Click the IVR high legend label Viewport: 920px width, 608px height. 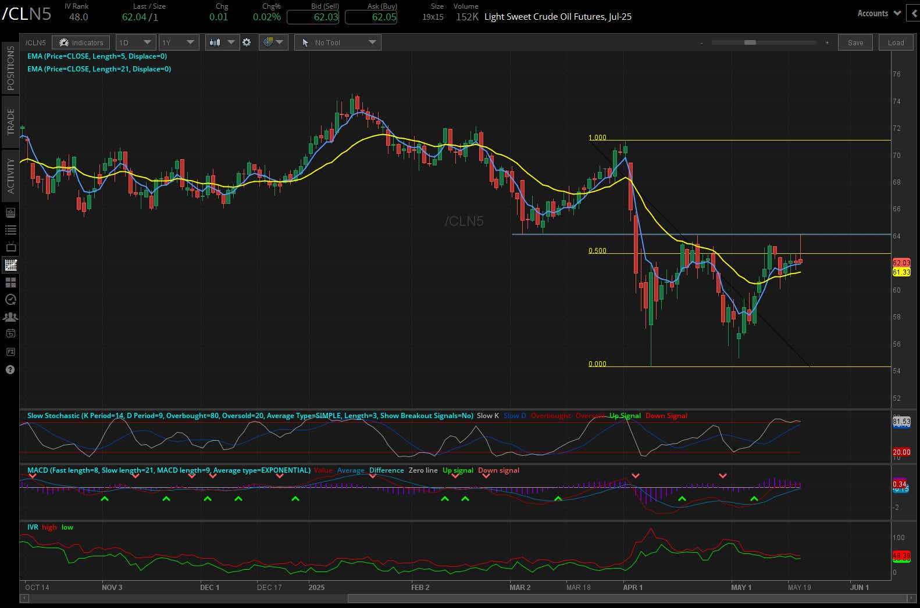click(x=49, y=527)
